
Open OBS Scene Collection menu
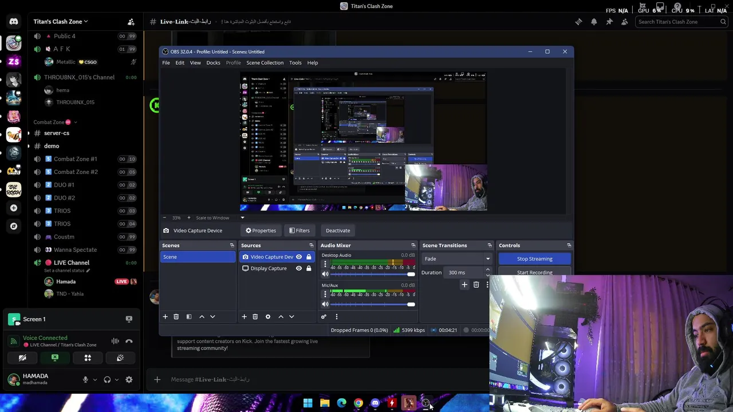265,62
